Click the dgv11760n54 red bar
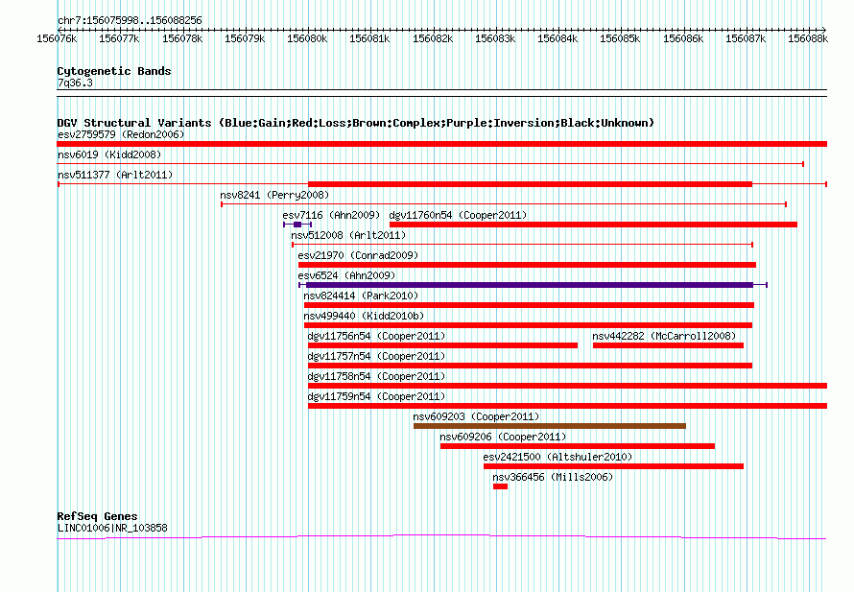Viewport: 854px width, 592px height. (x=593, y=225)
